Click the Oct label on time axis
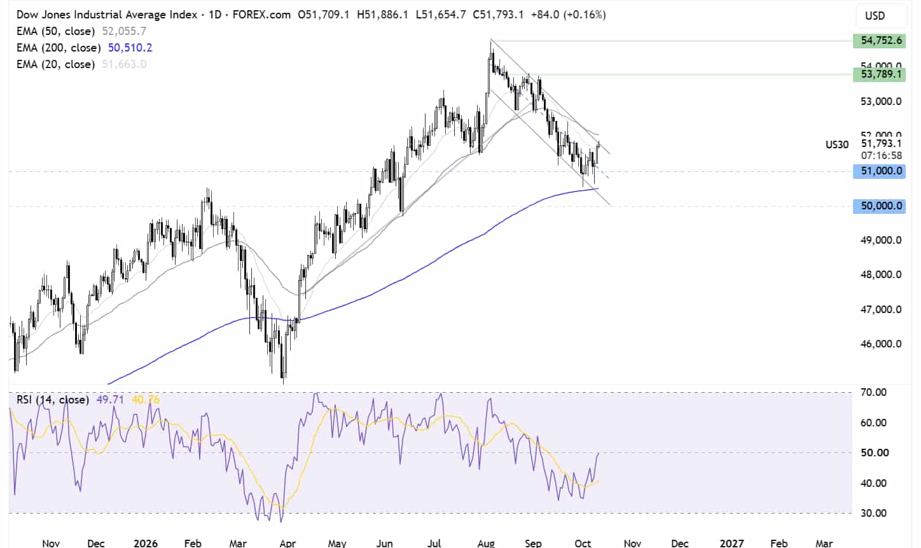 (583, 543)
